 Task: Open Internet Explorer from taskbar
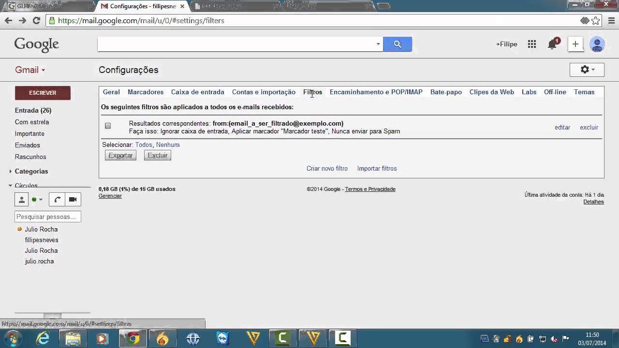click(43, 338)
